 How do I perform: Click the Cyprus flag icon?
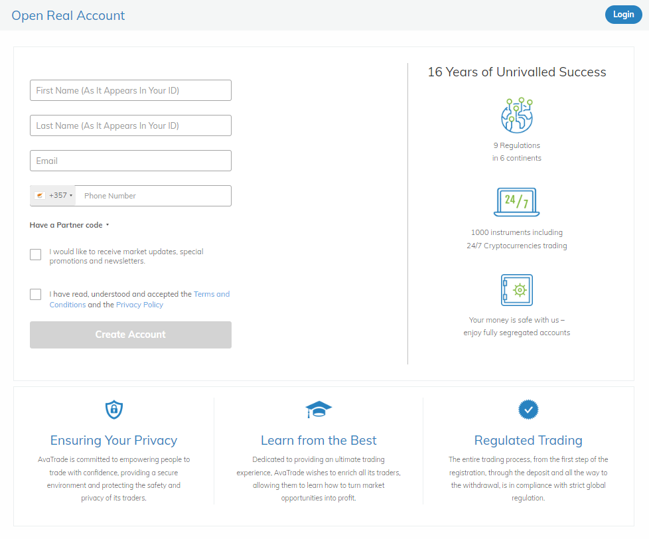40,196
